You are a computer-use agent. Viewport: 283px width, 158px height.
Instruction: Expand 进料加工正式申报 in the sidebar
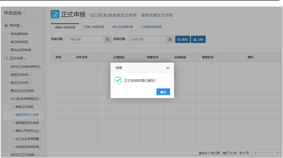click(23, 155)
